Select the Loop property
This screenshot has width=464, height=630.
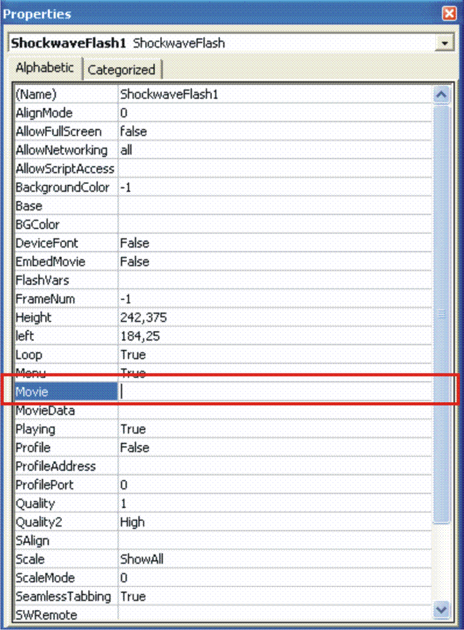[66, 354]
